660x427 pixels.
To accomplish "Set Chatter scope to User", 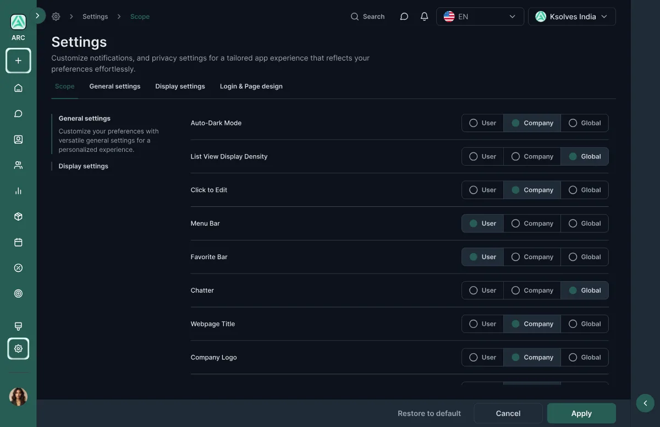I will pos(482,291).
